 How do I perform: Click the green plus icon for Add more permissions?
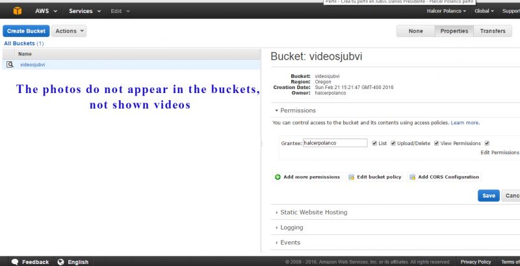278,177
